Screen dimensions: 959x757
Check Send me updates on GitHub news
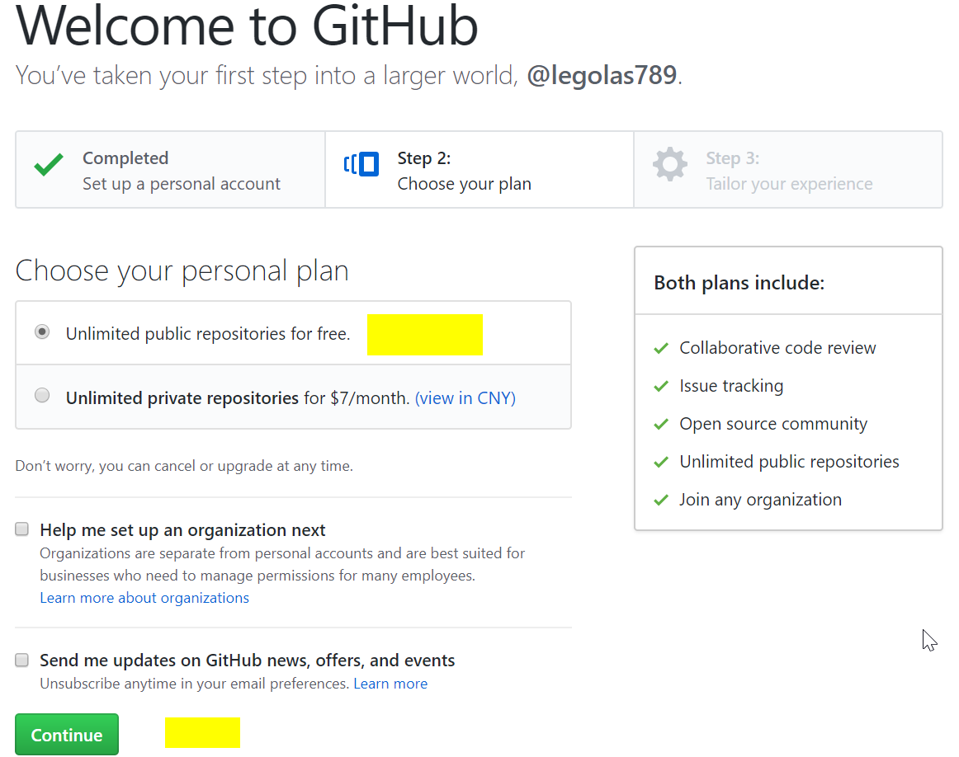click(22, 660)
